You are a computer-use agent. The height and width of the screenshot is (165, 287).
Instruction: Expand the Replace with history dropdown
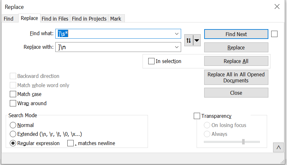[x=177, y=47]
